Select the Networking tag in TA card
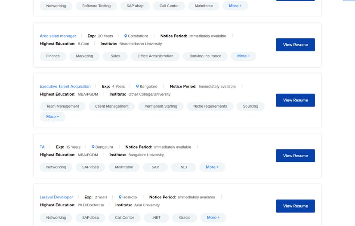 [x=56, y=167]
